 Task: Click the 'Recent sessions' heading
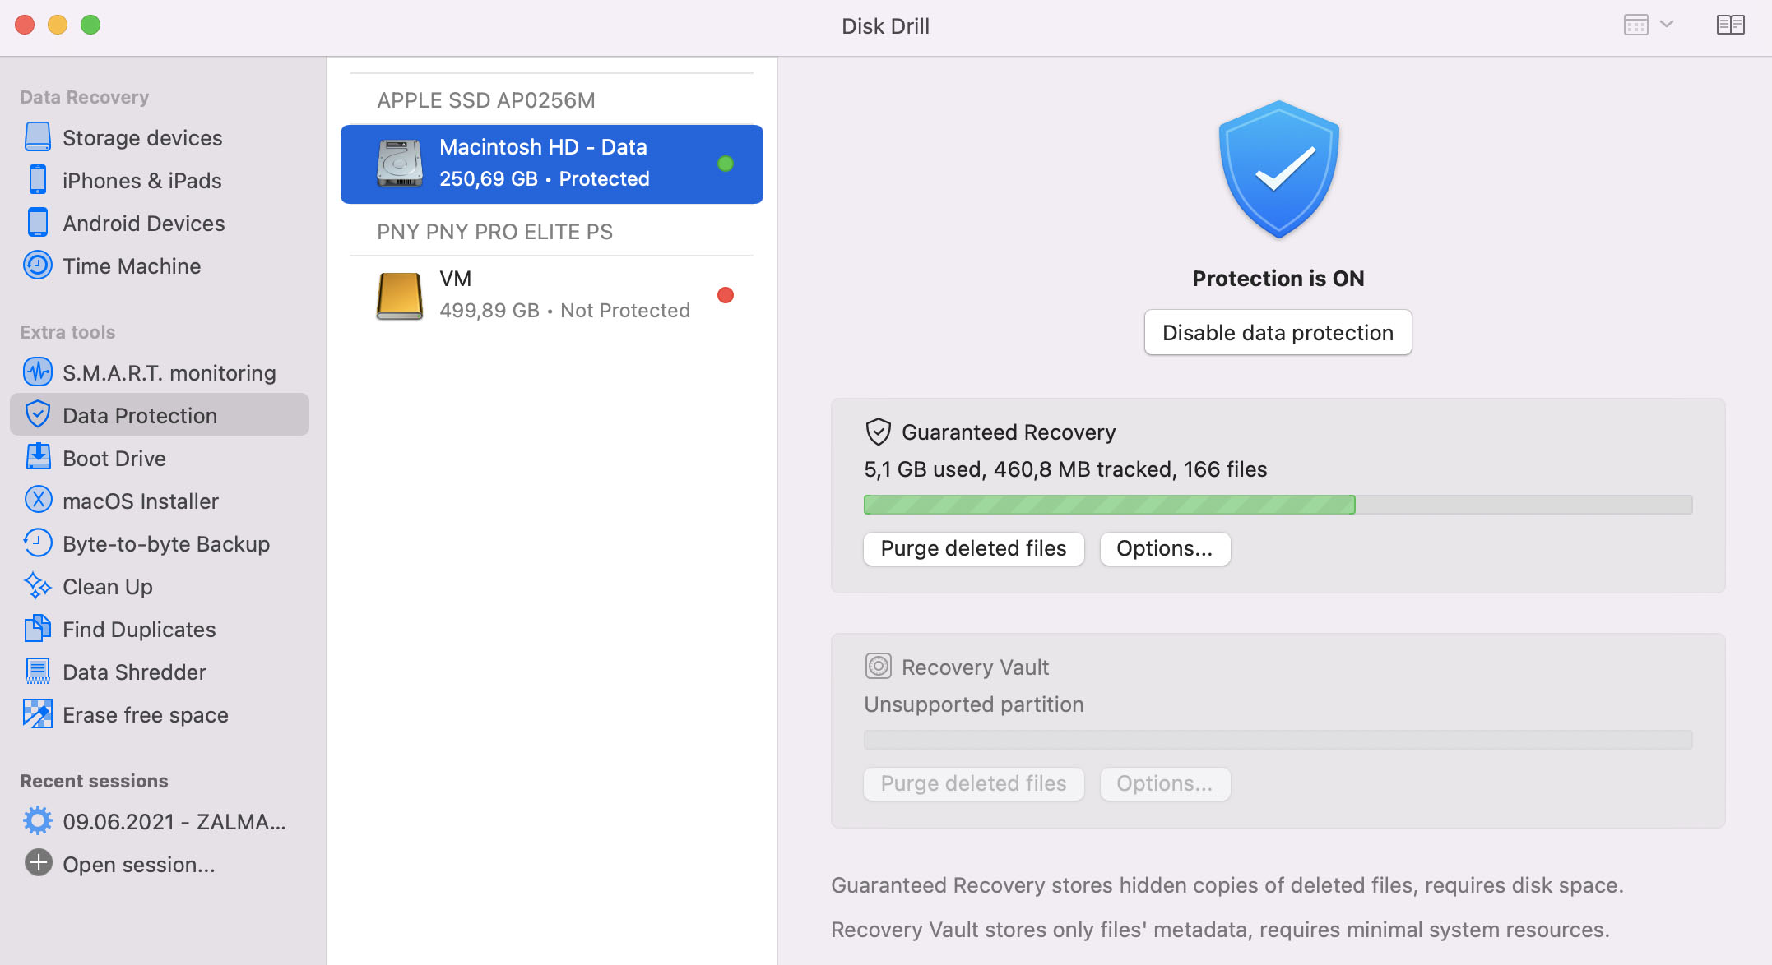[94, 781]
